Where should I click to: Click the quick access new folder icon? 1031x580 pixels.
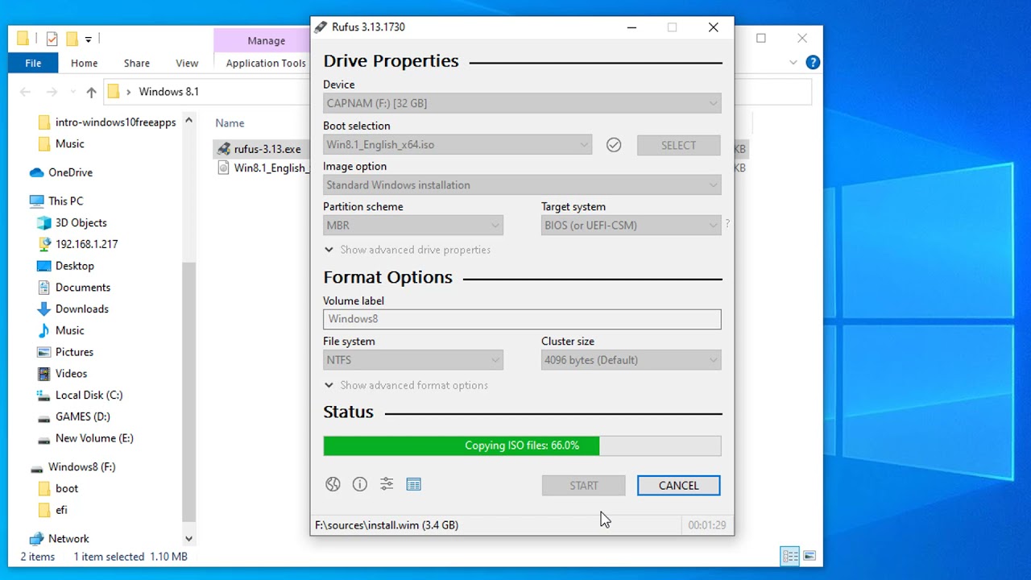pos(72,39)
